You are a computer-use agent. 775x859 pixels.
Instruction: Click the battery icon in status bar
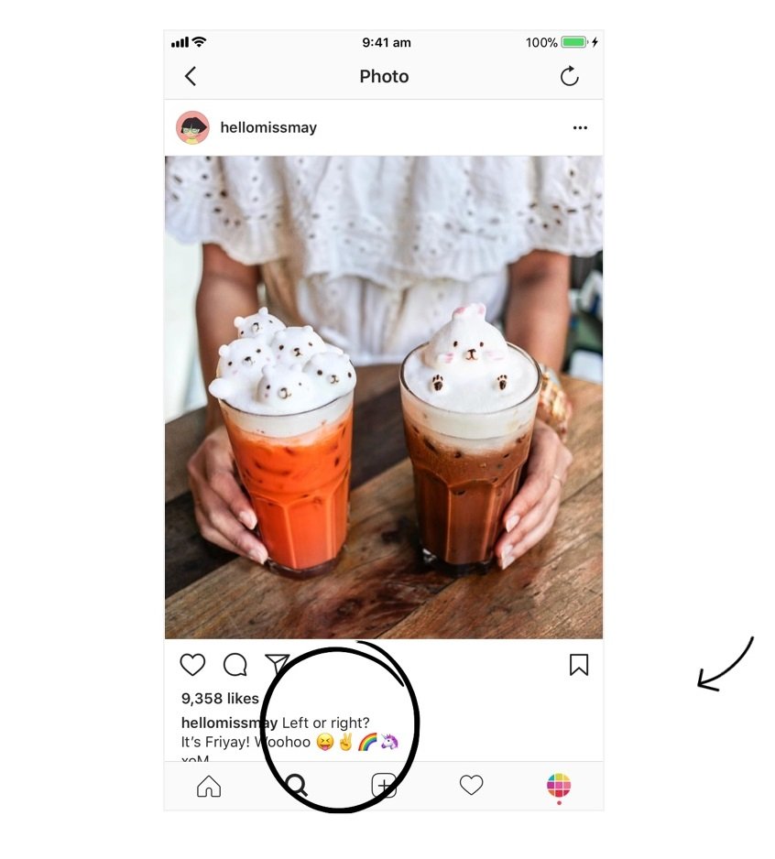(x=573, y=42)
